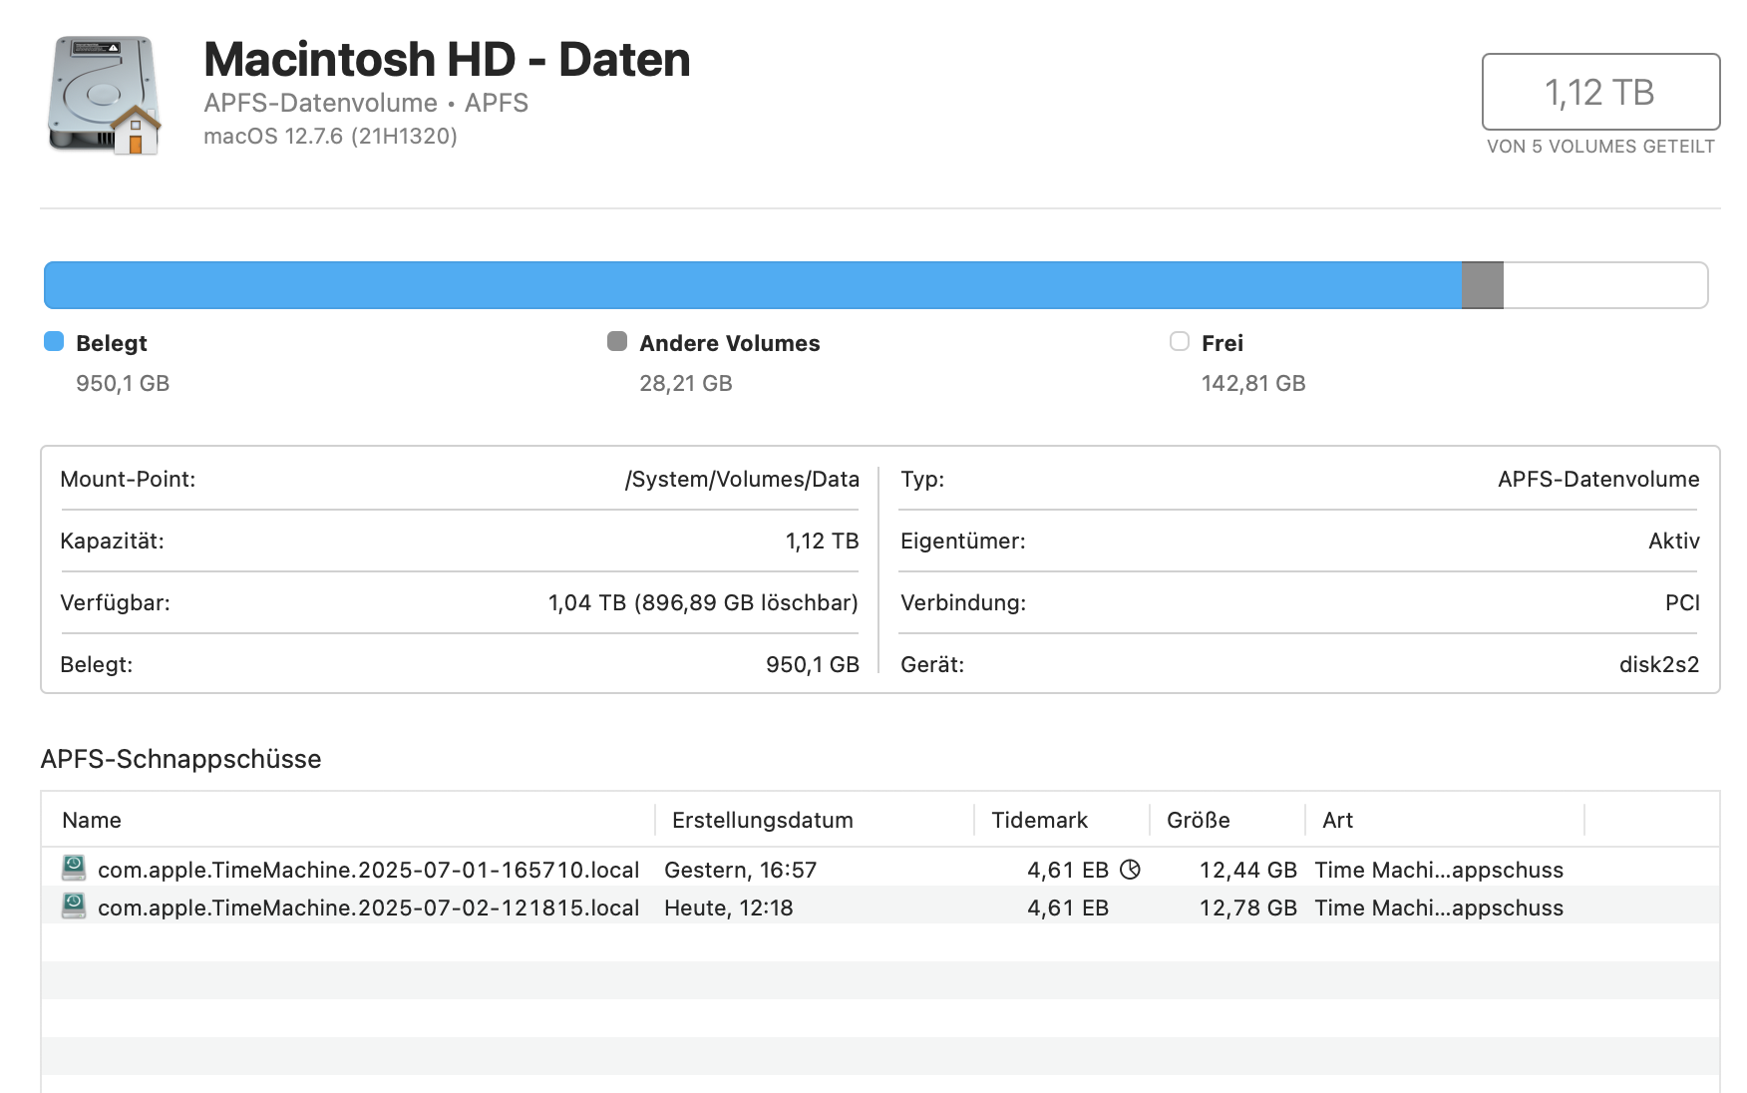Click Belegt value 950,1 GB in info table
1747x1093 pixels.
(x=813, y=664)
